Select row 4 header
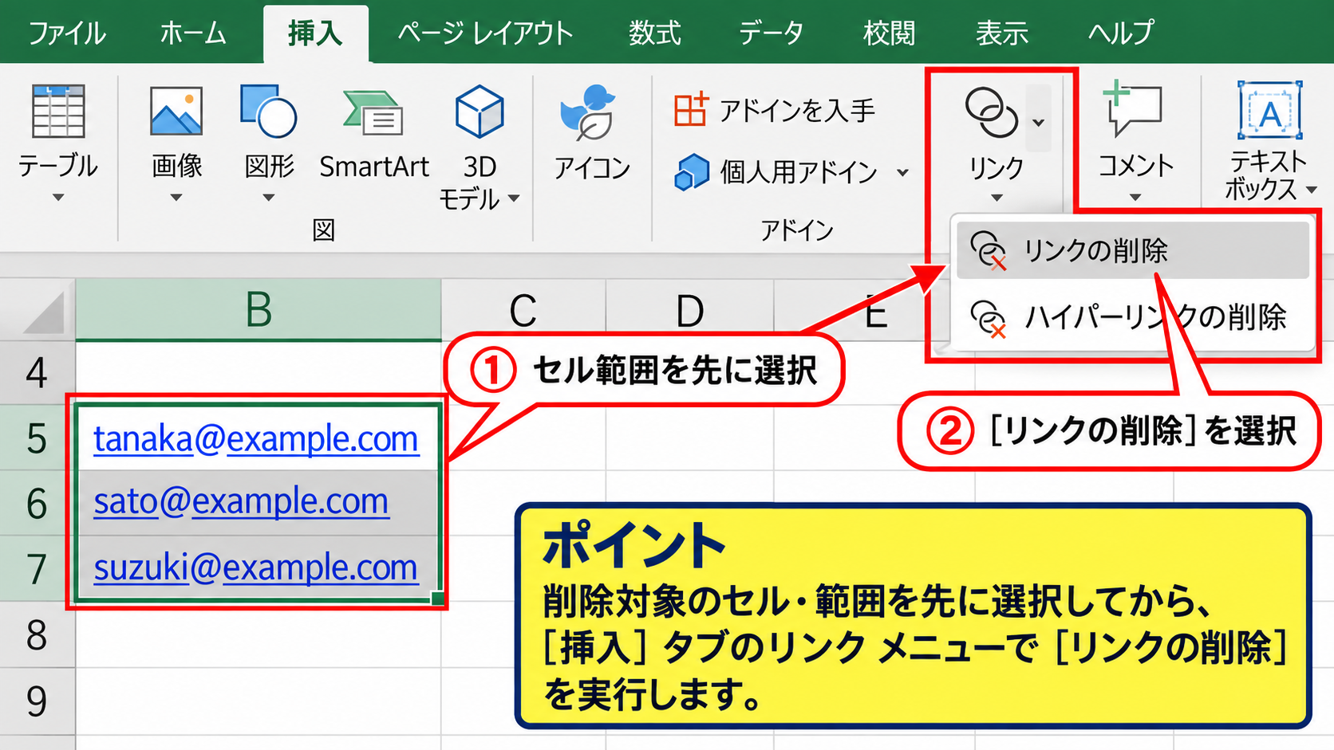The image size is (1334, 750). pos(37,373)
